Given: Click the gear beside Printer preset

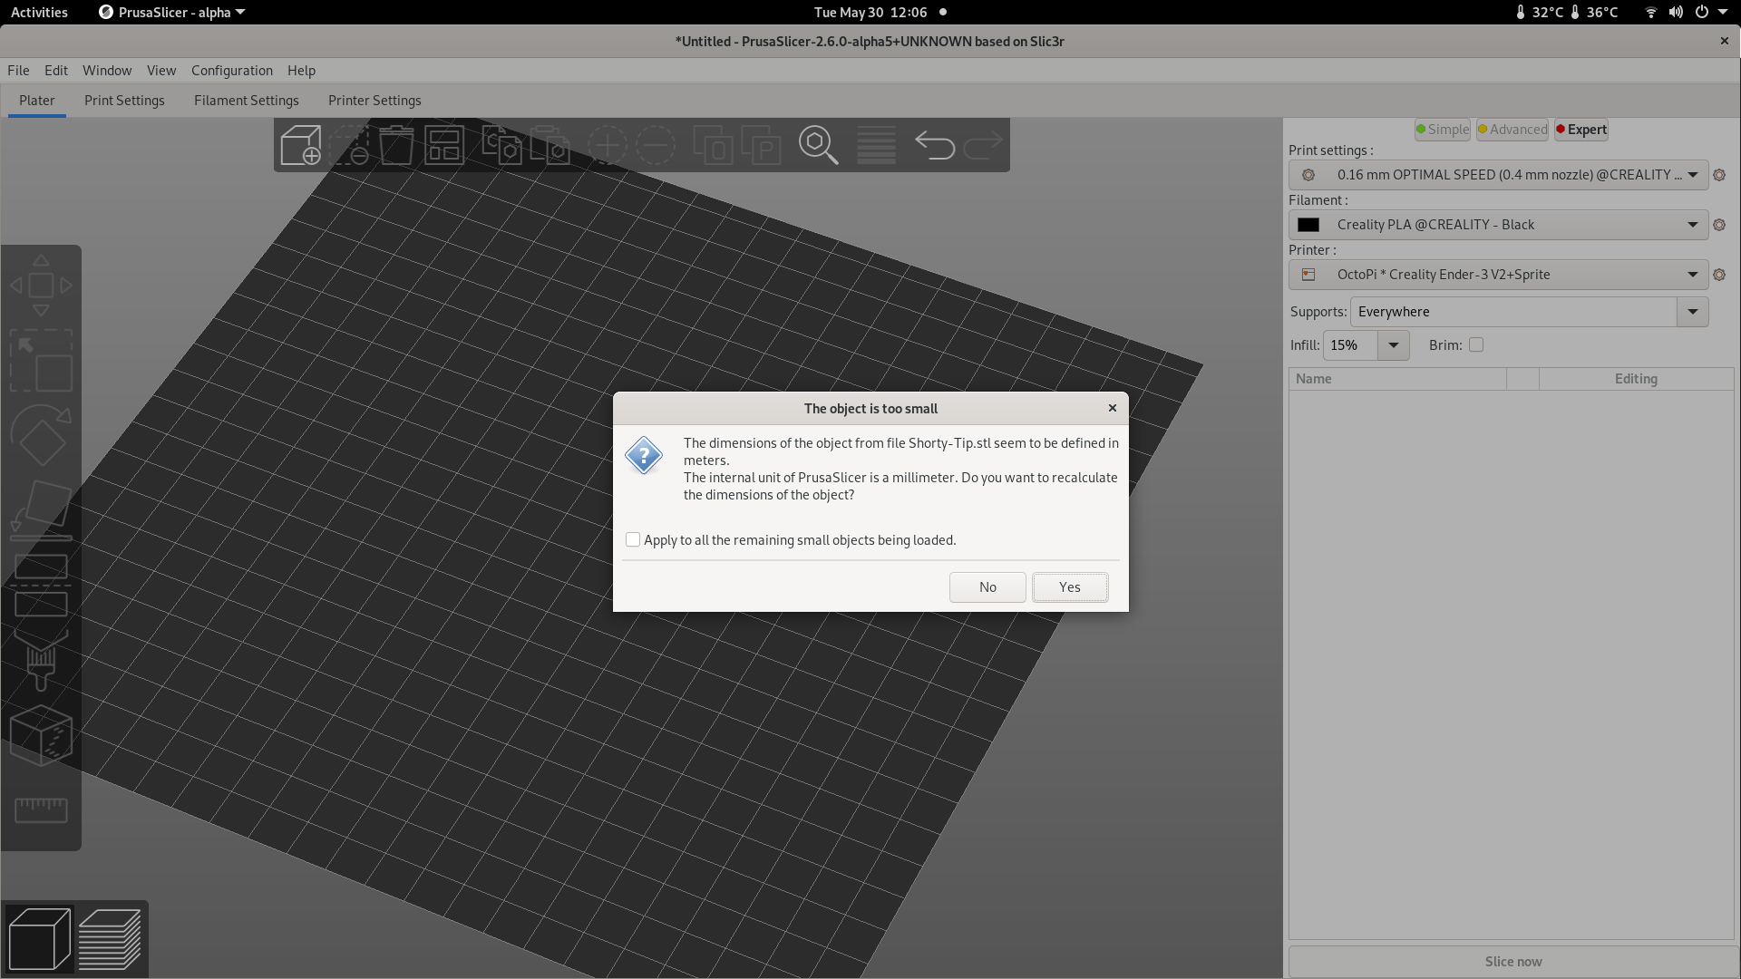Looking at the screenshot, I should pyautogui.click(x=1719, y=275).
